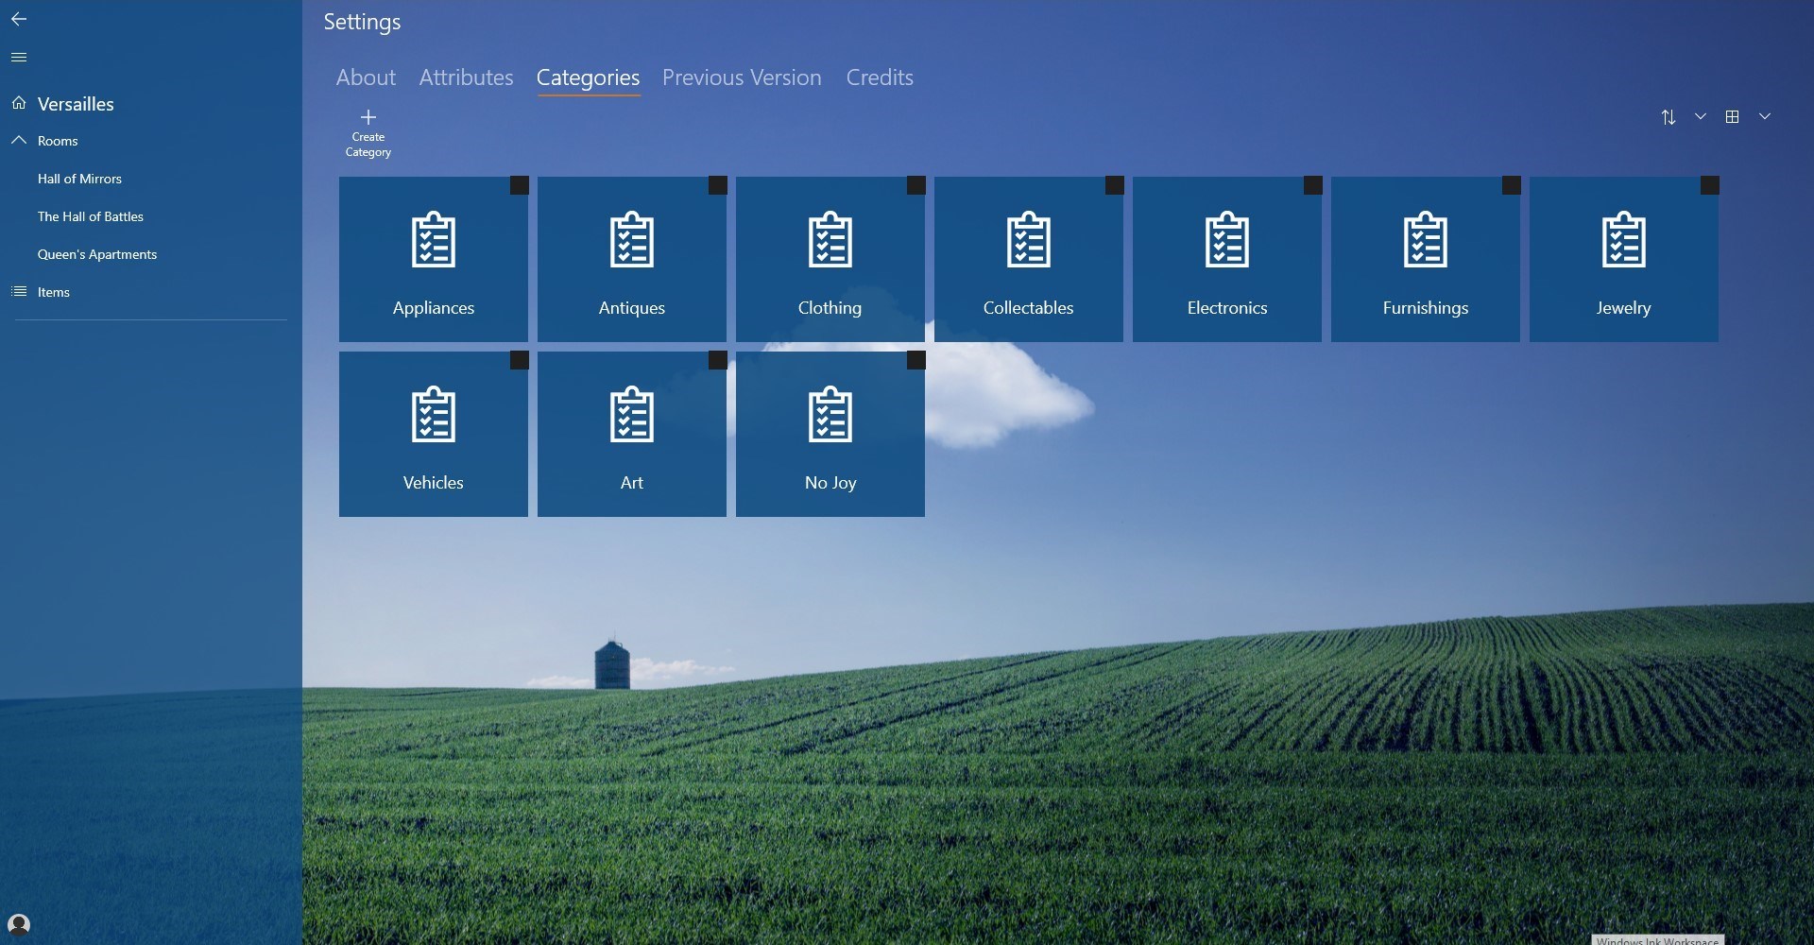The width and height of the screenshot is (1814, 945).
Task: Click the Items list icon
Action: point(19,291)
